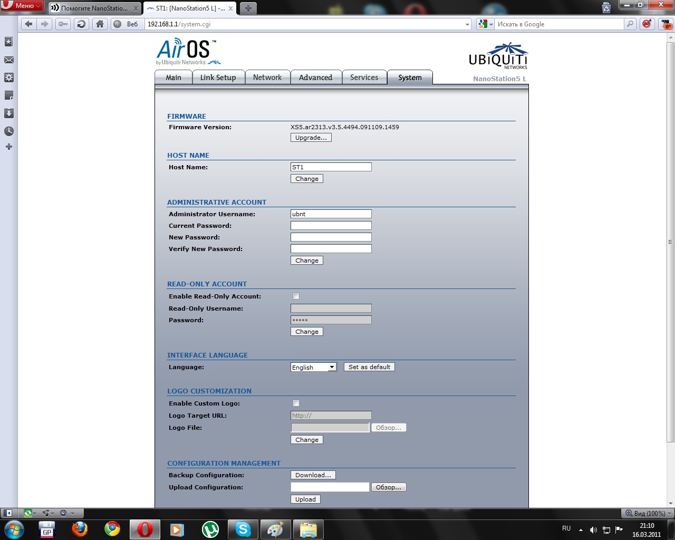Click the search magnifier icon
Viewport: 675px width, 540px height.
coord(630,24)
